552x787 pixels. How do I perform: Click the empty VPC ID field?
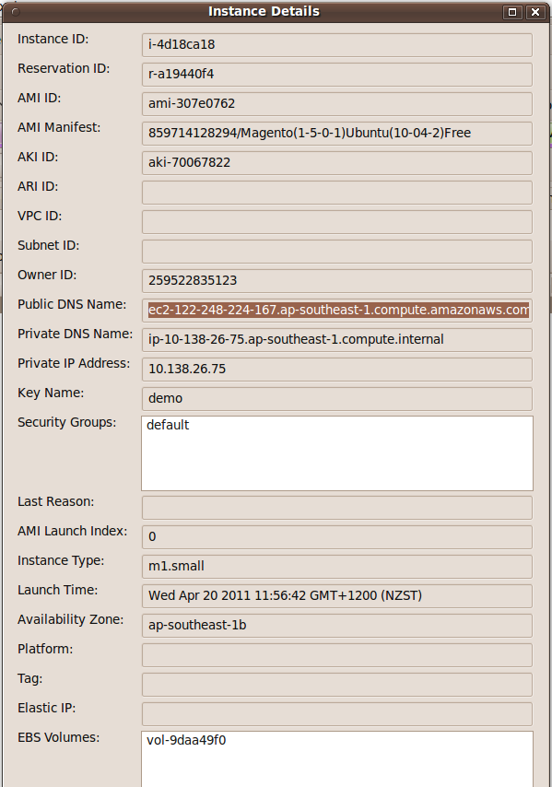pyautogui.click(x=336, y=222)
